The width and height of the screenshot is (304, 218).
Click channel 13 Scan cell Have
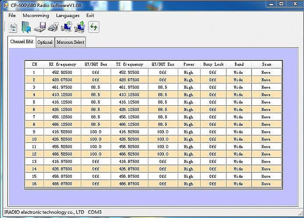tap(266, 162)
